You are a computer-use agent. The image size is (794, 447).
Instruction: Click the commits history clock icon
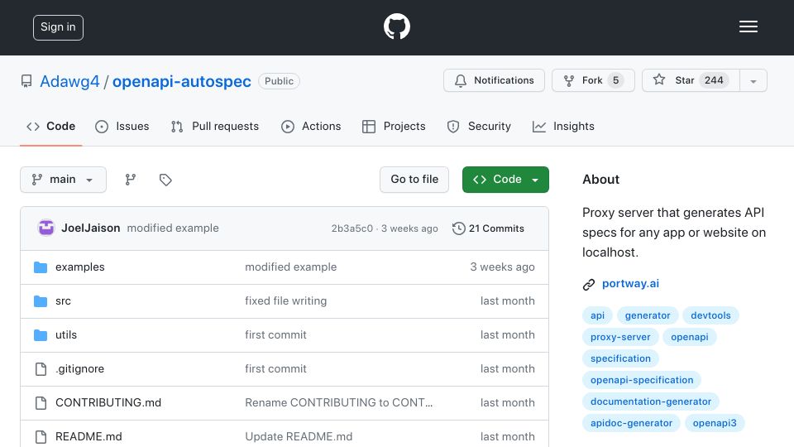(459, 228)
